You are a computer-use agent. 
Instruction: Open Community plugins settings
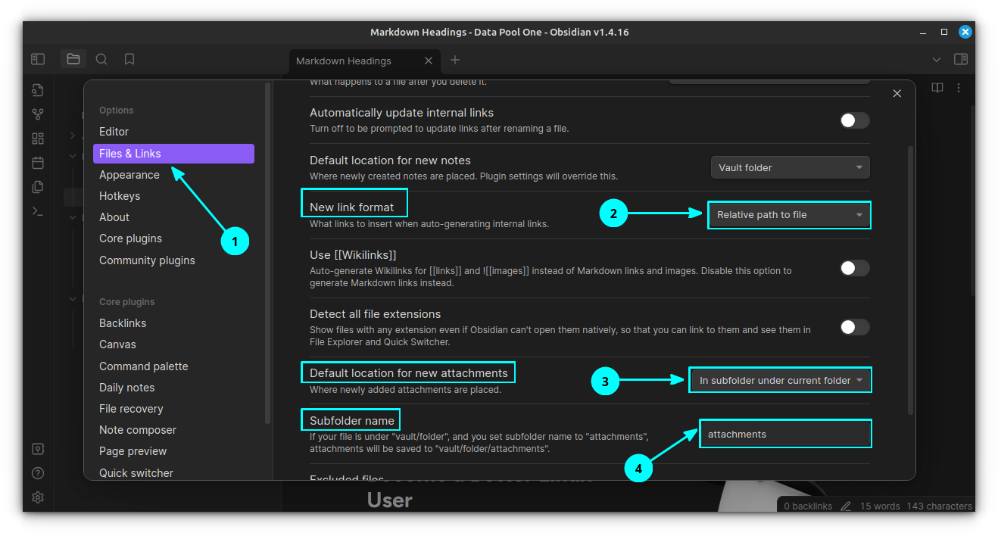tap(147, 260)
